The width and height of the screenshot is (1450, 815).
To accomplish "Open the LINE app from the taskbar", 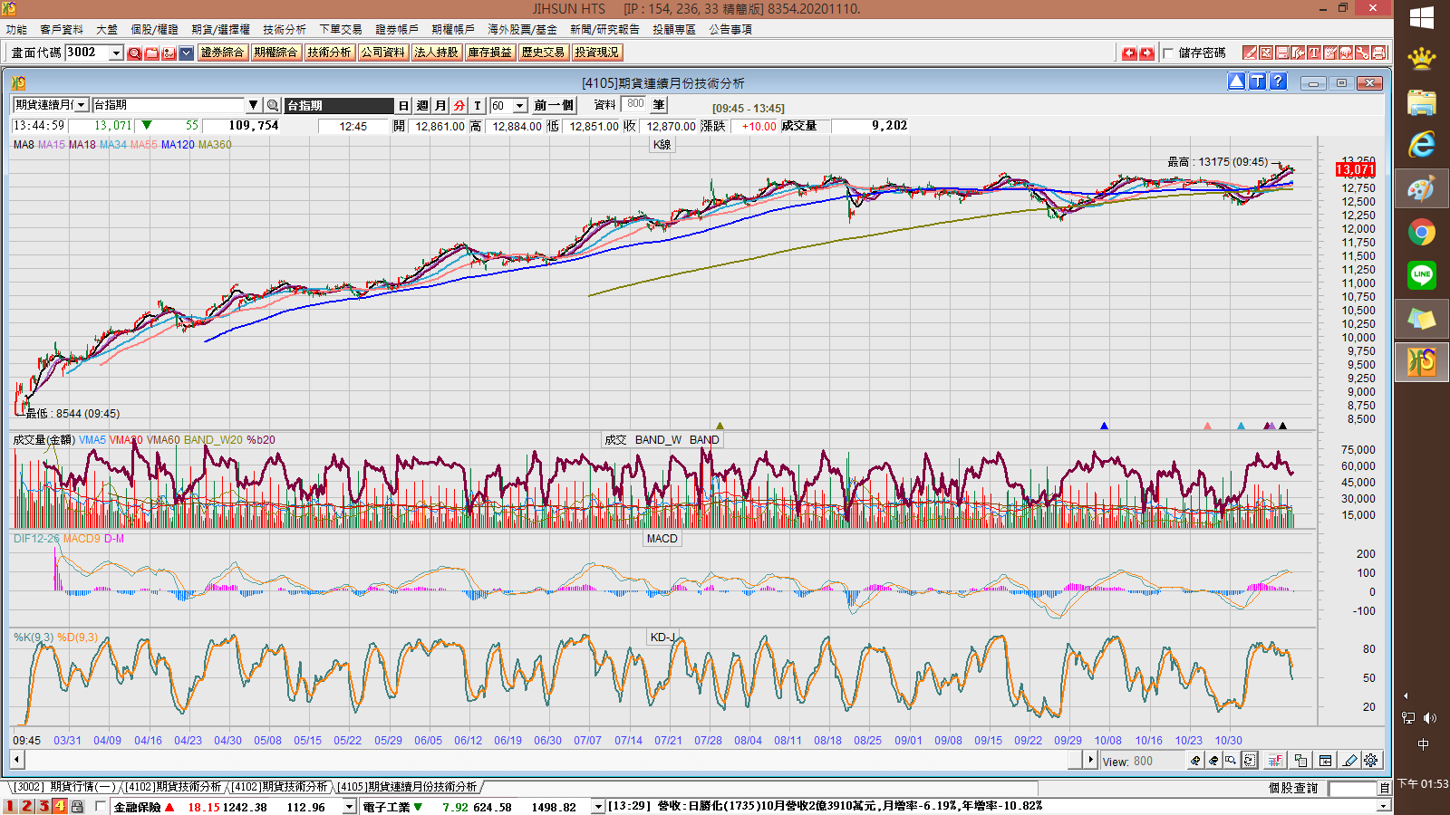I will coord(1422,275).
